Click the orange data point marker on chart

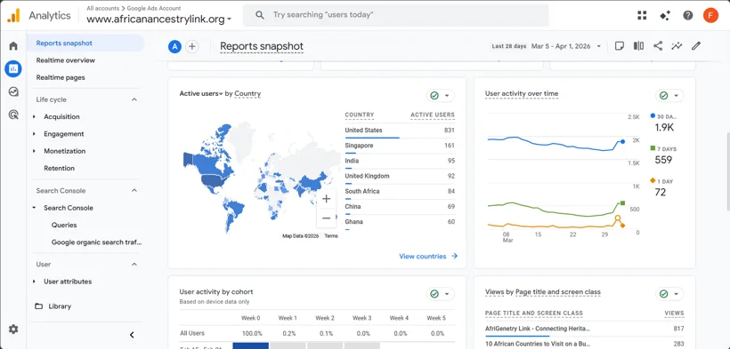coord(618,218)
